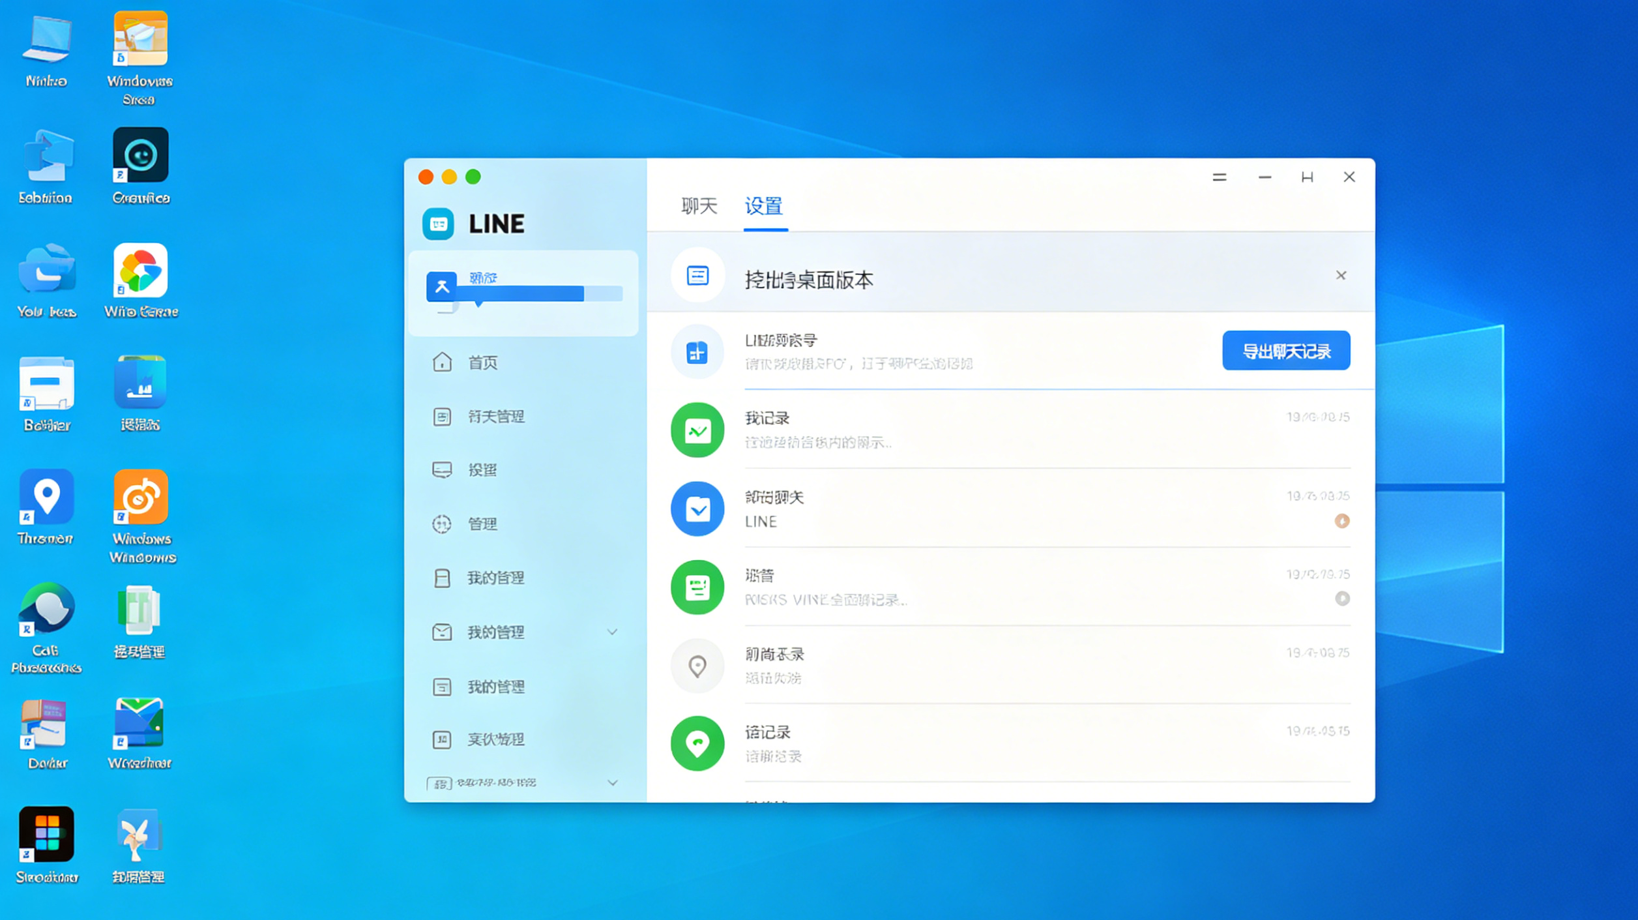Open the colorful Wiro Cerae desktop icon

tap(140, 271)
